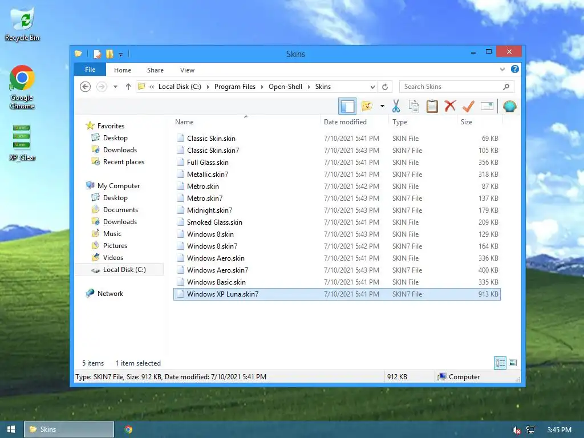Go up one folder level

128,87
